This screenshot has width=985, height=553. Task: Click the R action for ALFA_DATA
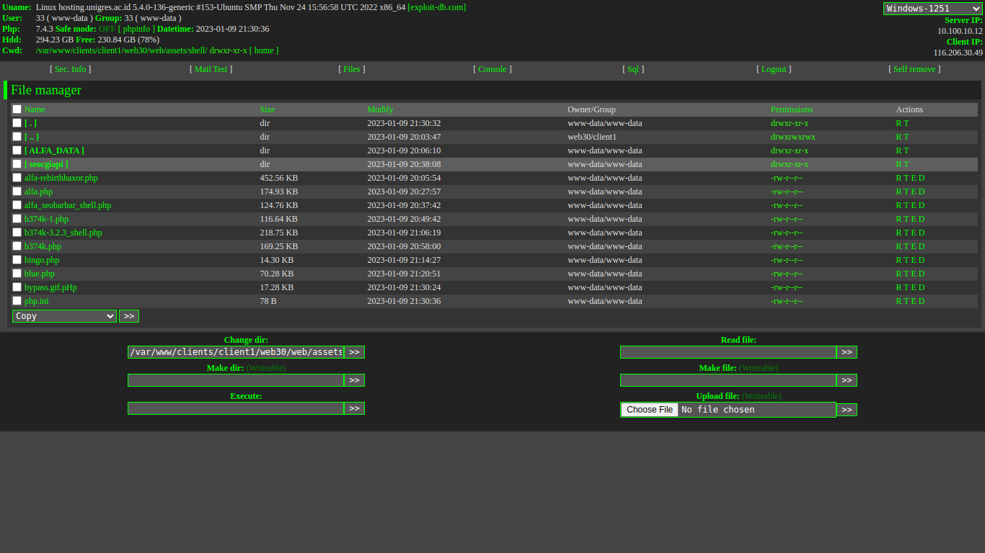point(898,150)
